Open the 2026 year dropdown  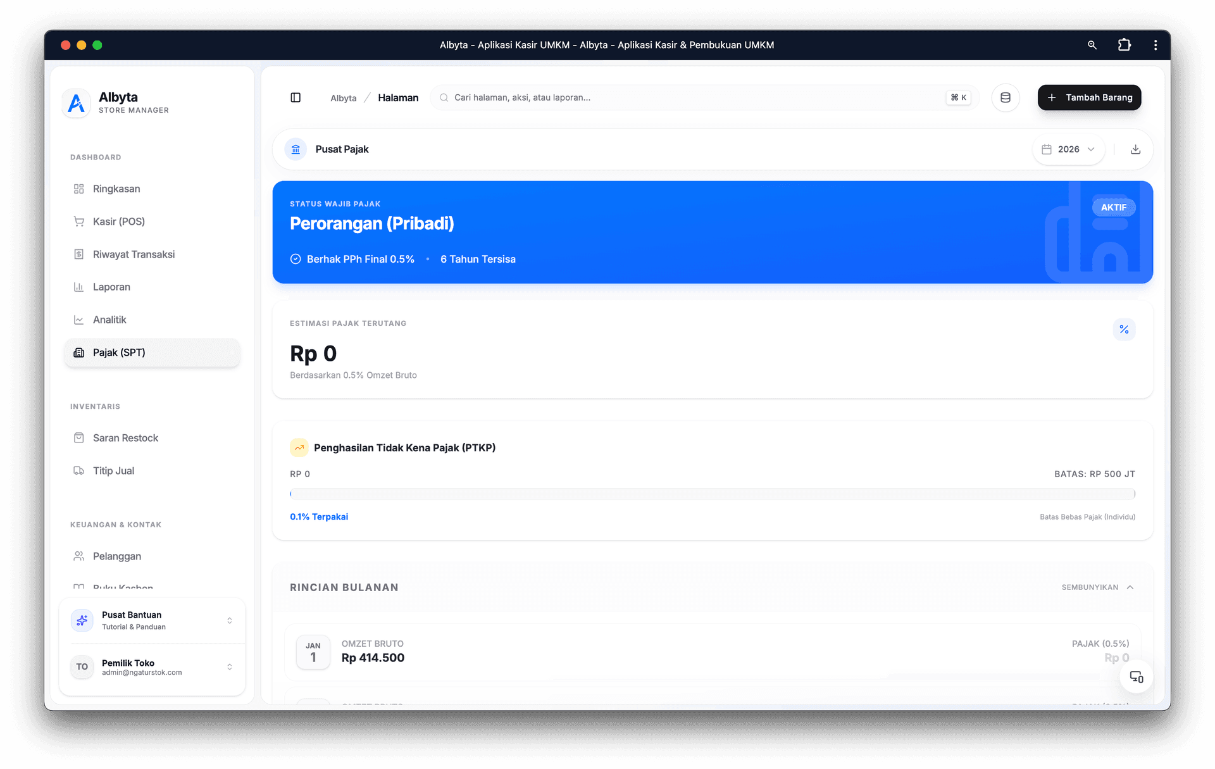1068,149
